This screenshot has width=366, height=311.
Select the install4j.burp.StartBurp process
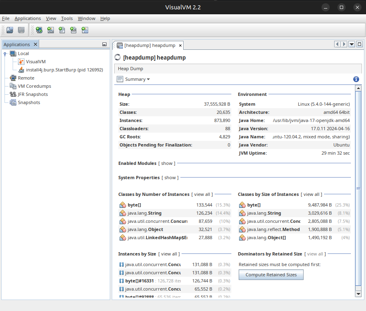[x=64, y=70]
